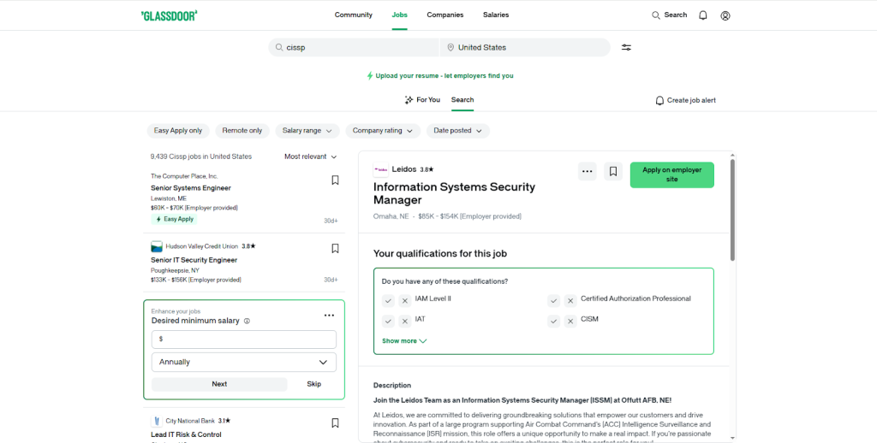Open the user profile icon

(x=725, y=15)
